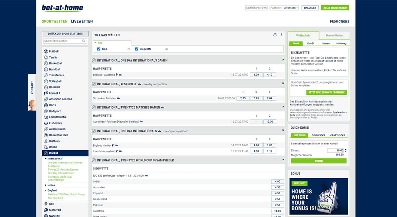Open the Basketball 3x3 icon
Screen dimensions: 397x217
(46, 135)
